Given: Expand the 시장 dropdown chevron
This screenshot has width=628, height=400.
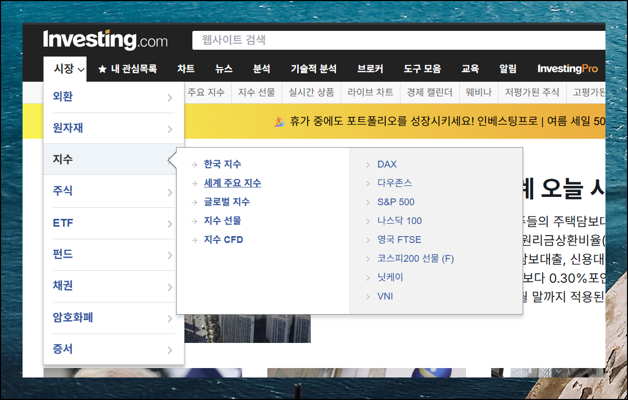Looking at the screenshot, I should [x=81, y=70].
